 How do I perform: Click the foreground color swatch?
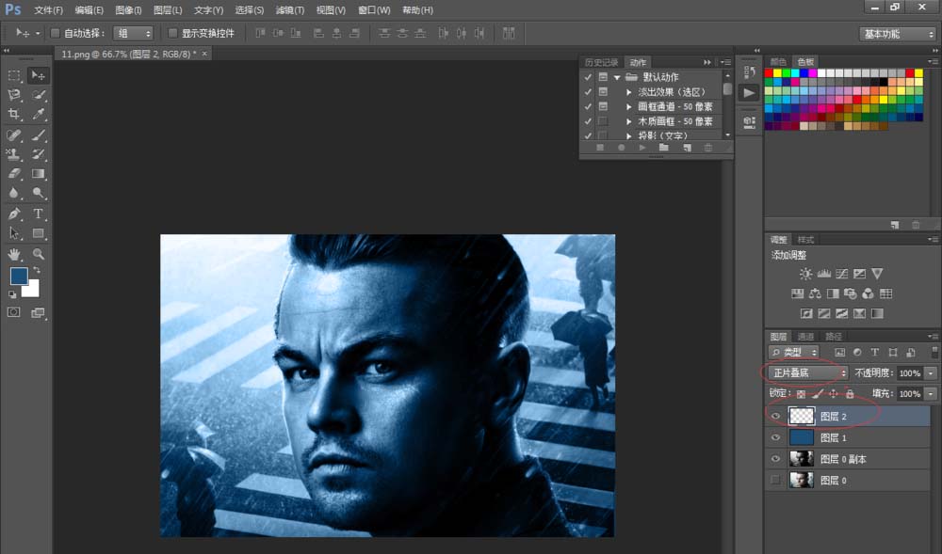click(19, 277)
